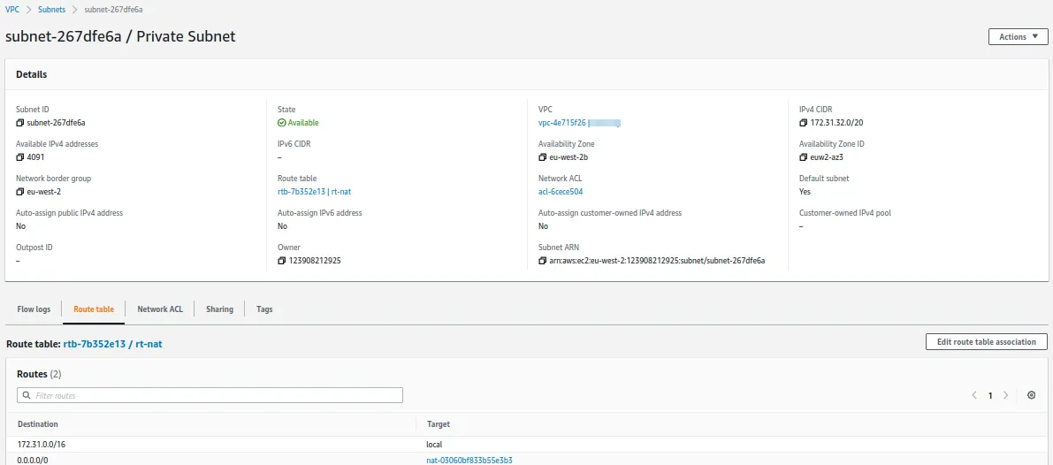Navigate to Subnets breadcrumb
Screen dimensions: 1053x465
[51, 9]
